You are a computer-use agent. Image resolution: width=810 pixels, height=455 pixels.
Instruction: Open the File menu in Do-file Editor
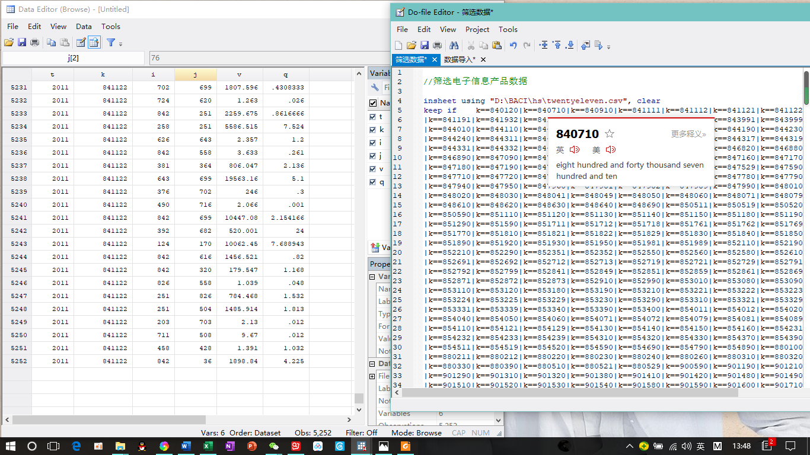tap(402, 29)
